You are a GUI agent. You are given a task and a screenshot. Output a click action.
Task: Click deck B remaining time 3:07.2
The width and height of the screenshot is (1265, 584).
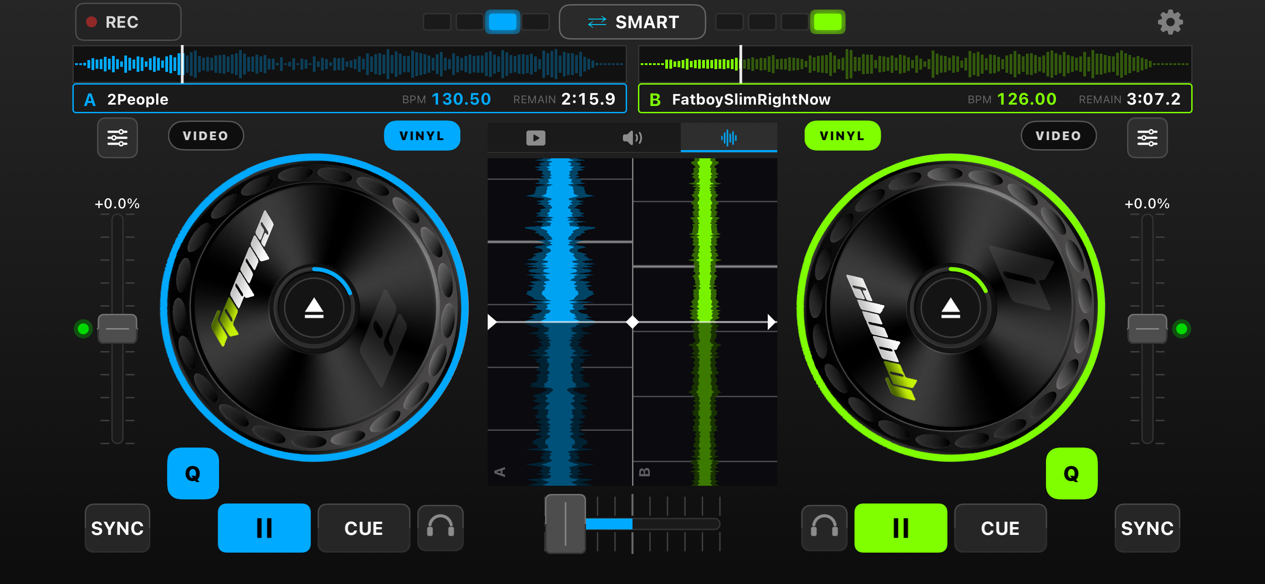pos(1153,99)
